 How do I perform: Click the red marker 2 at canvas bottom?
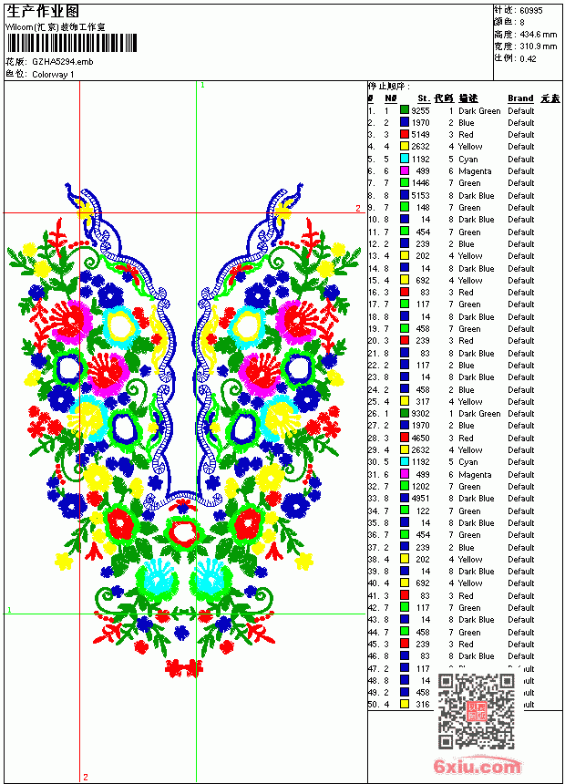tap(86, 777)
